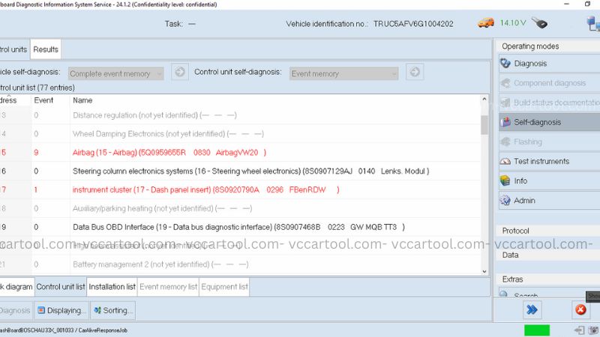Open the Control unit list tab
The height and width of the screenshot is (337, 600).
(61, 287)
